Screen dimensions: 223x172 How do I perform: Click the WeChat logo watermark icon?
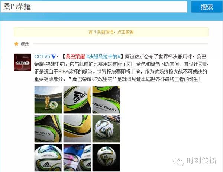click(178, 161)
